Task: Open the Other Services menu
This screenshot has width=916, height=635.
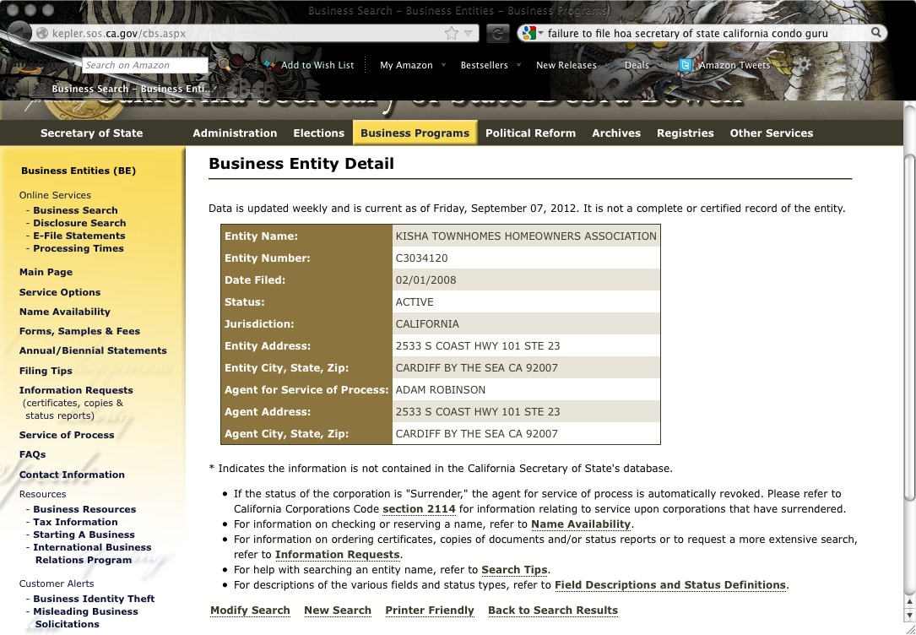Action: pyautogui.click(x=771, y=133)
